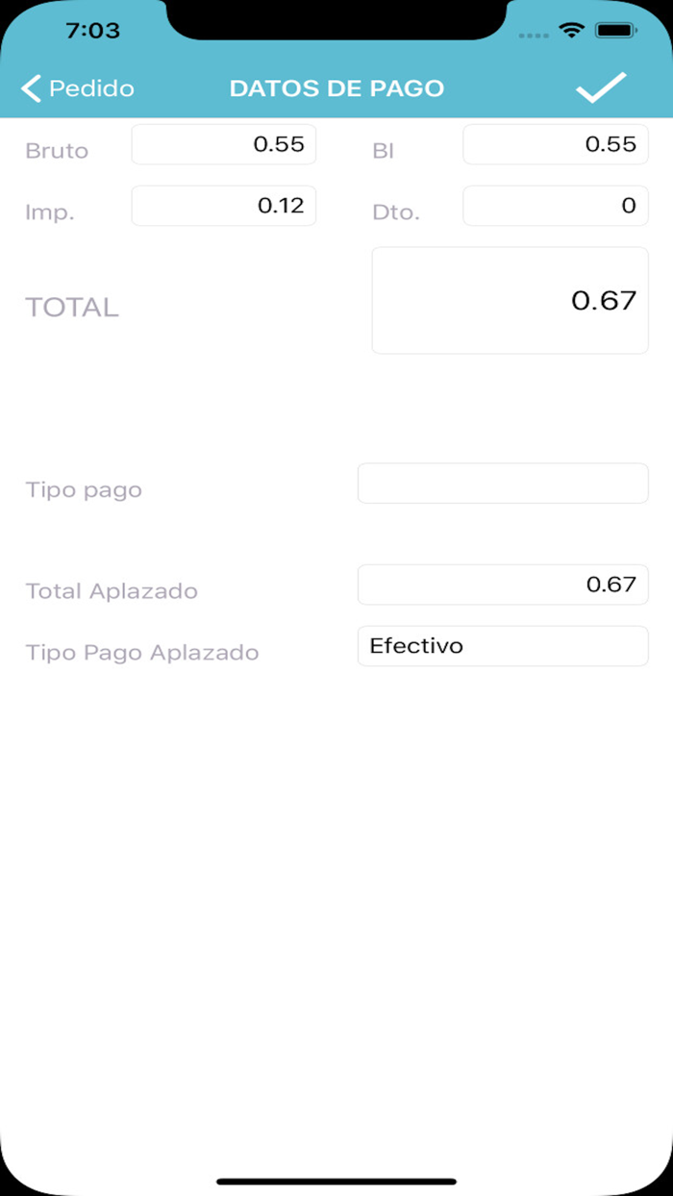Open the Tipo pago selector
The image size is (673, 1196).
tap(503, 484)
